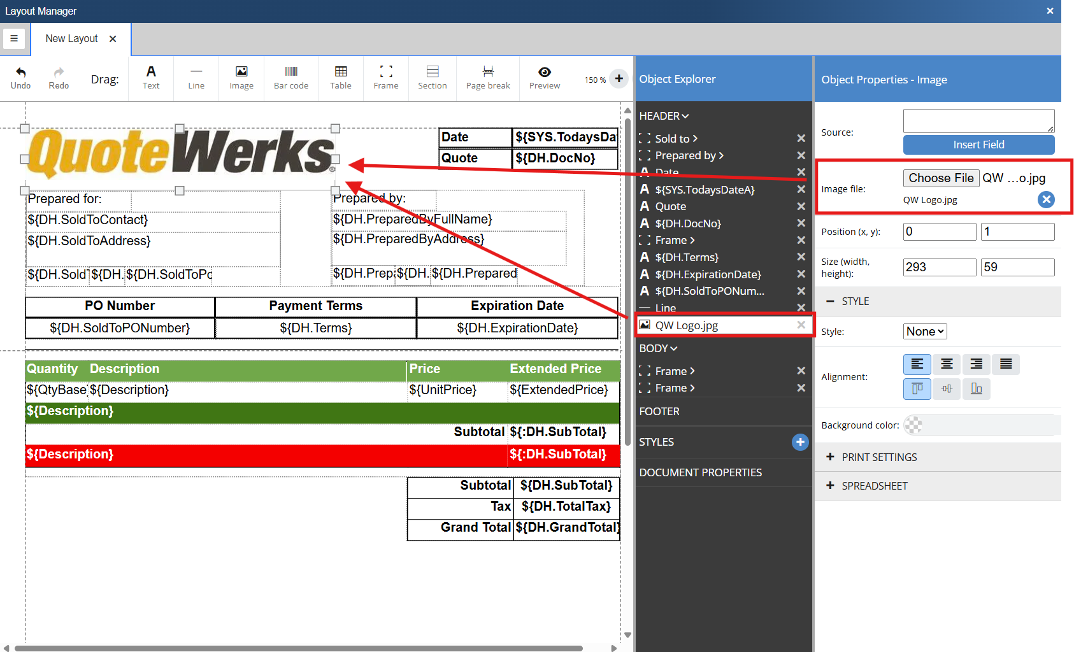Screen dimensions: 1074x652
Task: Expand the PRINT SETTINGS section
Action: [x=879, y=457]
